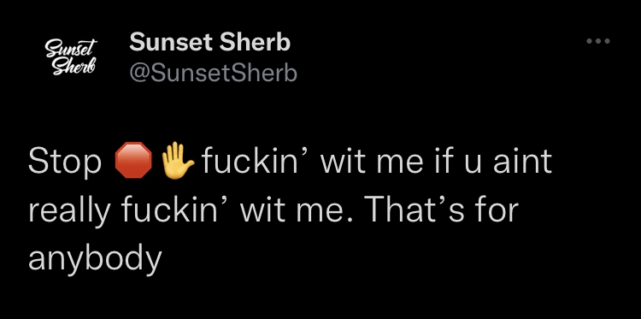Click the last dot of the more menu
641x319 pixels.
[x=607, y=41]
